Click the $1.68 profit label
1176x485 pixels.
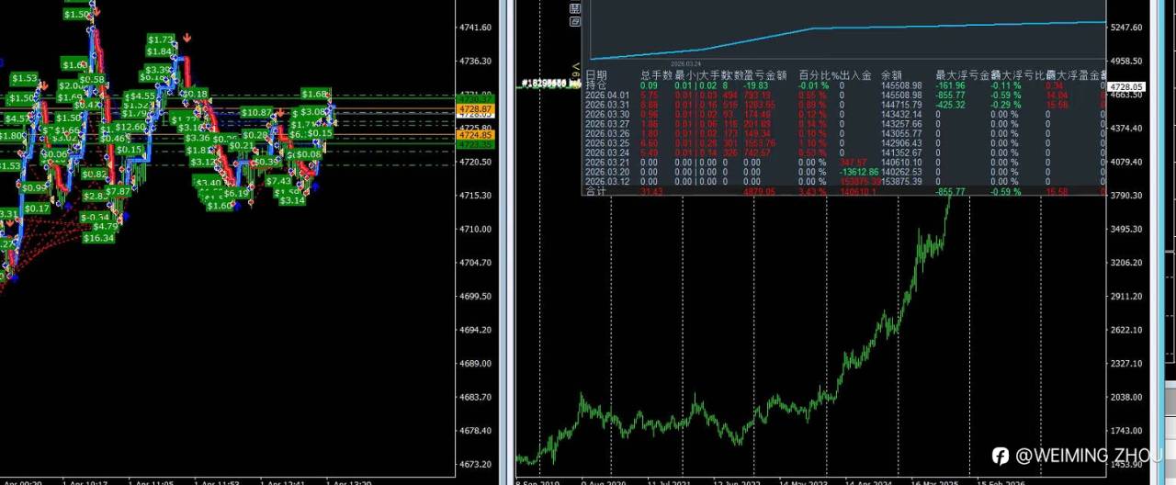click(315, 94)
